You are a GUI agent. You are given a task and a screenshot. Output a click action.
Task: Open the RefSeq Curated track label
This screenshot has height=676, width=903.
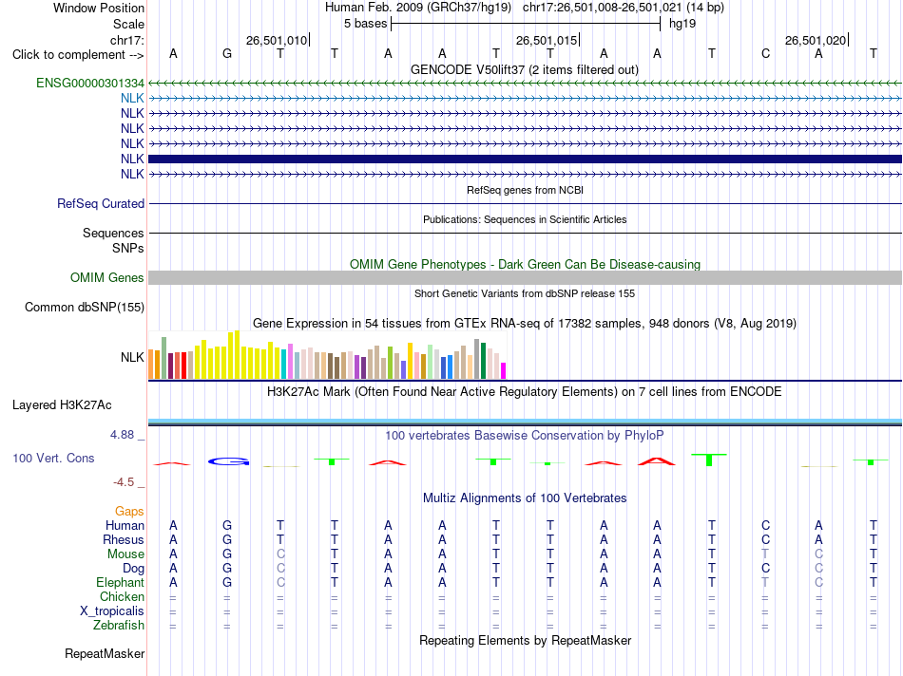point(101,204)
